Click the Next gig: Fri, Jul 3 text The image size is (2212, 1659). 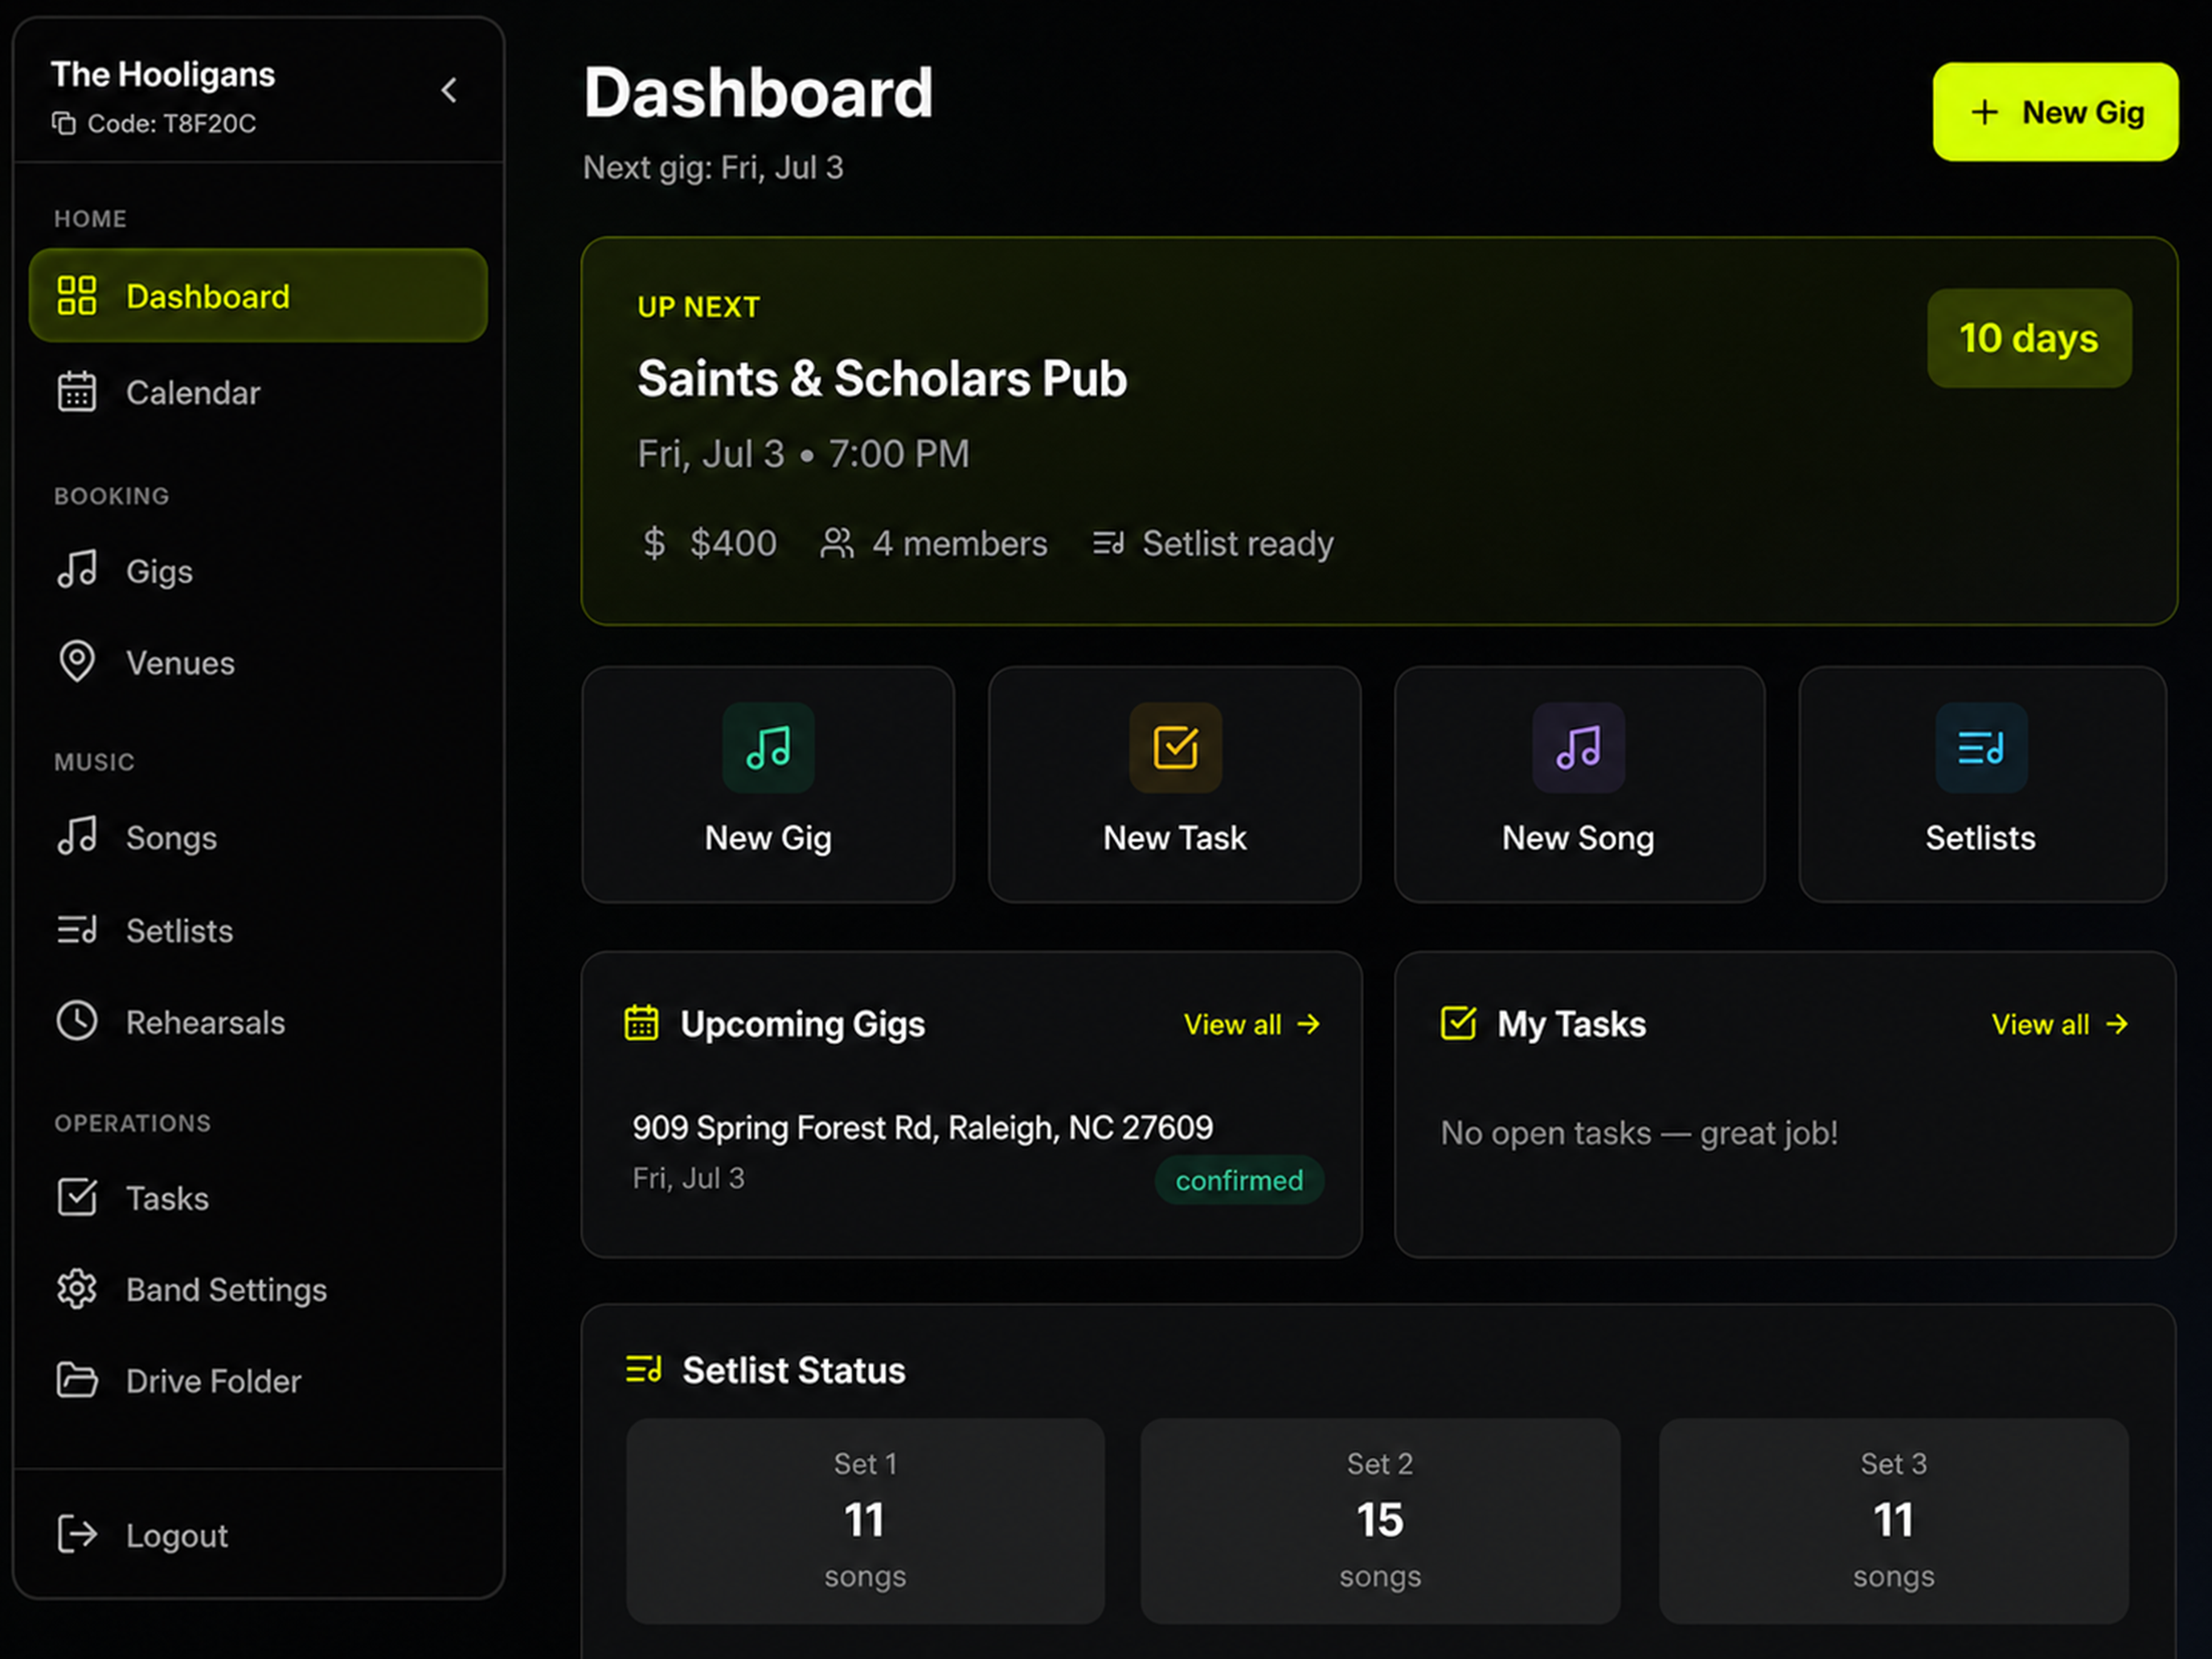pyautogui.click(x=713, y=167)
